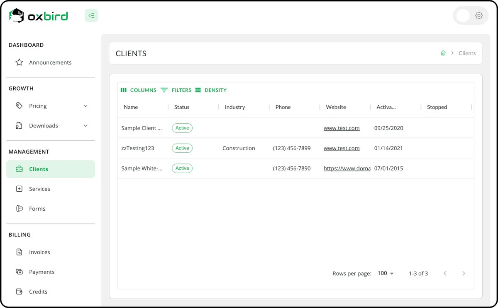
Task: Click the 1-3 of 3 pagination text
Action: pyautogui.click(x=418, y=273)
